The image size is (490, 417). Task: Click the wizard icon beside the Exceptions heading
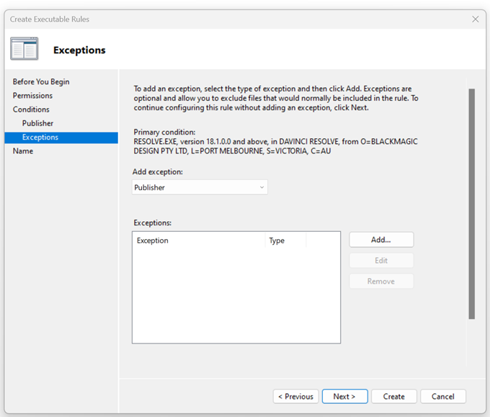click(24, 49)
